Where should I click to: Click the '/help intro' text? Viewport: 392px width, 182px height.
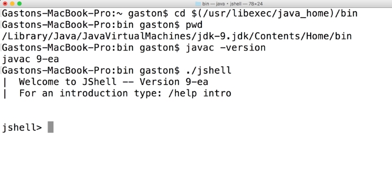[200, 93]
